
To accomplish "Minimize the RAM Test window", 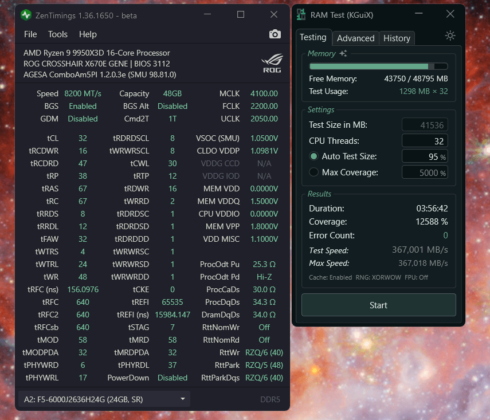I will pos(419,14).
